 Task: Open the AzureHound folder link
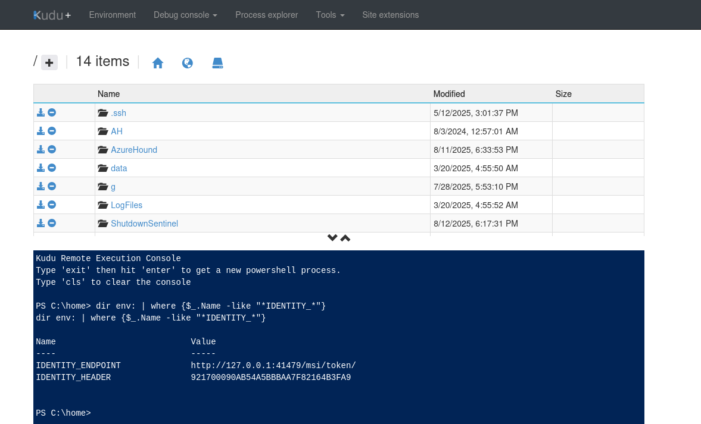point(134,149)
